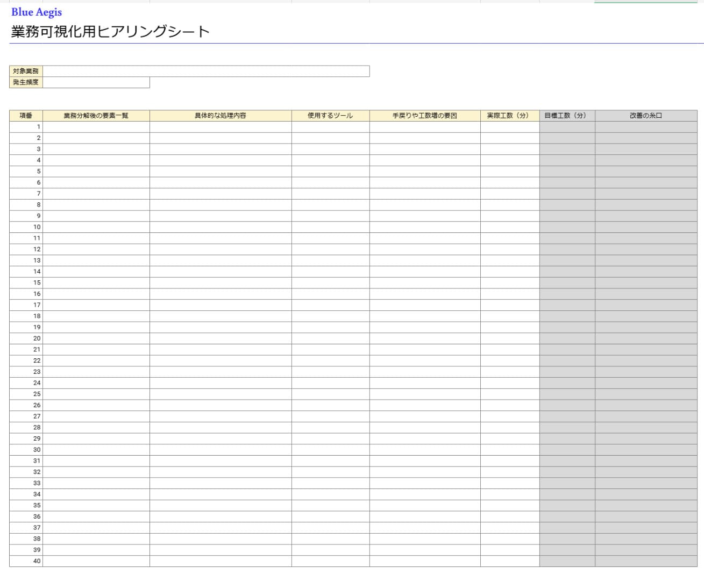Select the 対象業務 label cell

tap(26, 71)
